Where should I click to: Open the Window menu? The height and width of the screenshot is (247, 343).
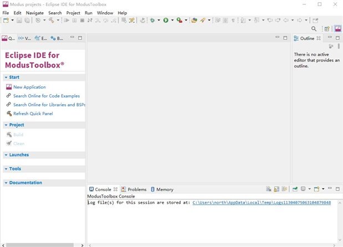coord(105,13)
